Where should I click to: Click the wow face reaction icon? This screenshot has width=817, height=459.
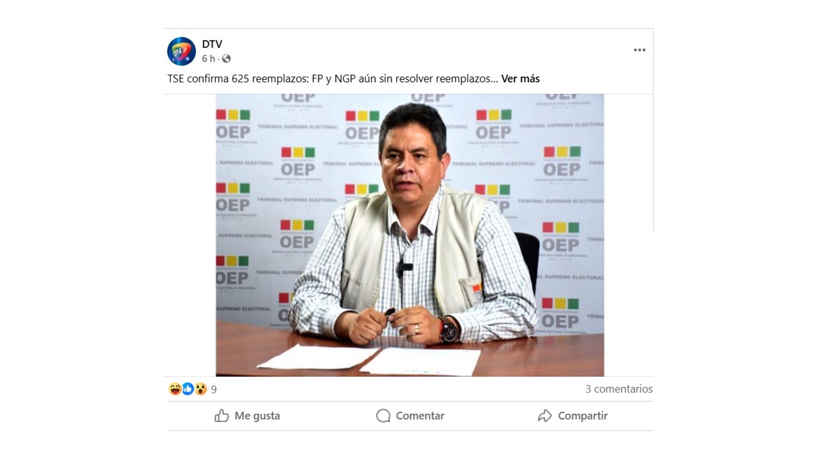[x=200, y=389]
